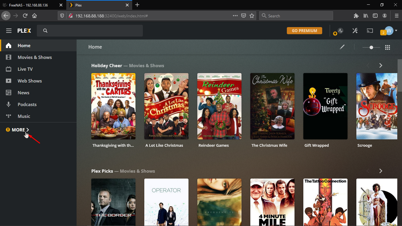Open Thanksgiving with the Carters poster
Image resolution: width=402 pixels, height=226 pixels.
(x=113, y=106)
